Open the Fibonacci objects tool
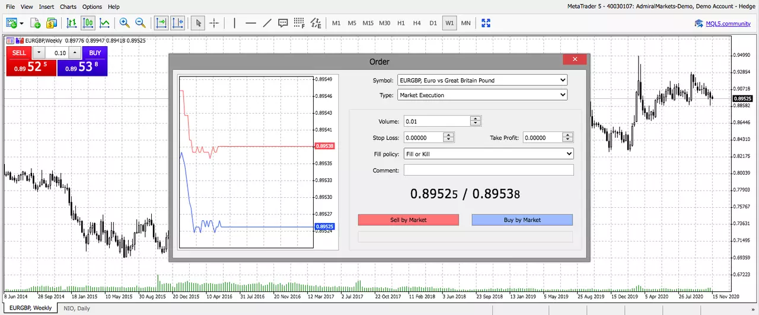The height and width of the screenshot is (315, 759). point(299,23)
